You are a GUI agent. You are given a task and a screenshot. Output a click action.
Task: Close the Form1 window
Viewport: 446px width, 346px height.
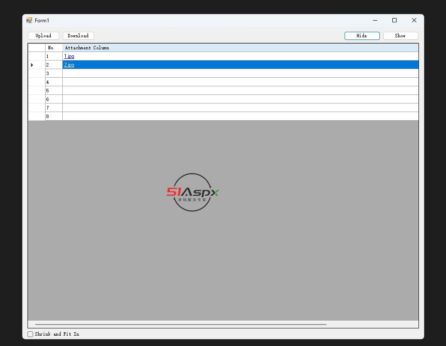click(414, 20)
